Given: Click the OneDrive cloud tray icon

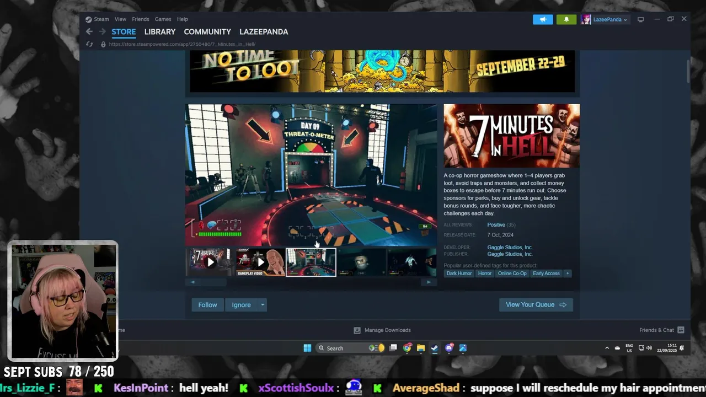Looking at the screenshot, I should [617, 348].
